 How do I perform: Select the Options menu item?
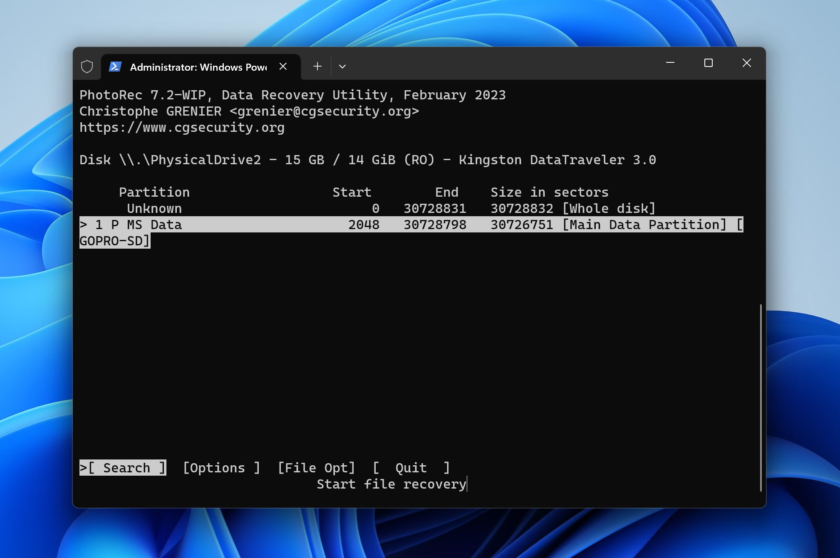(x=222, y=468)
